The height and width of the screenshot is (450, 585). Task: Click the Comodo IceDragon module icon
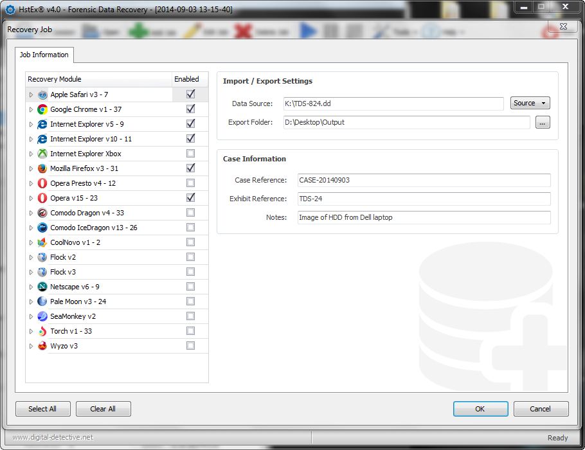click(42, 228)
